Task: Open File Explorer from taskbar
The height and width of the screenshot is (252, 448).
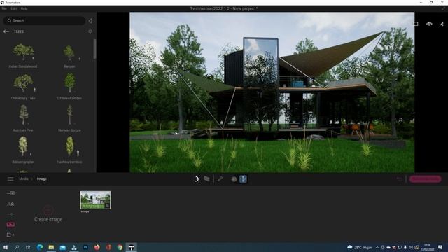Action: pyautogui.click(x=51, y=247)
